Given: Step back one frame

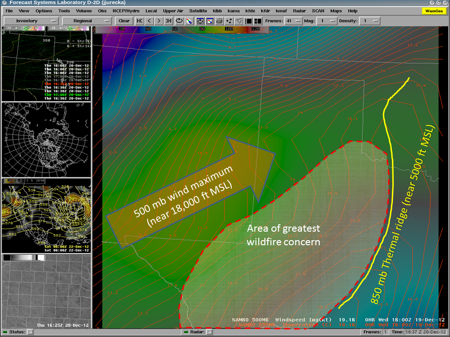Looking at the screenshot, I should 149,21.
